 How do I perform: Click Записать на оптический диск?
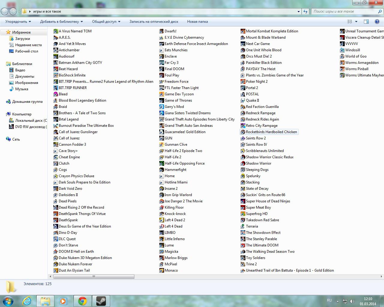[154, 22]
